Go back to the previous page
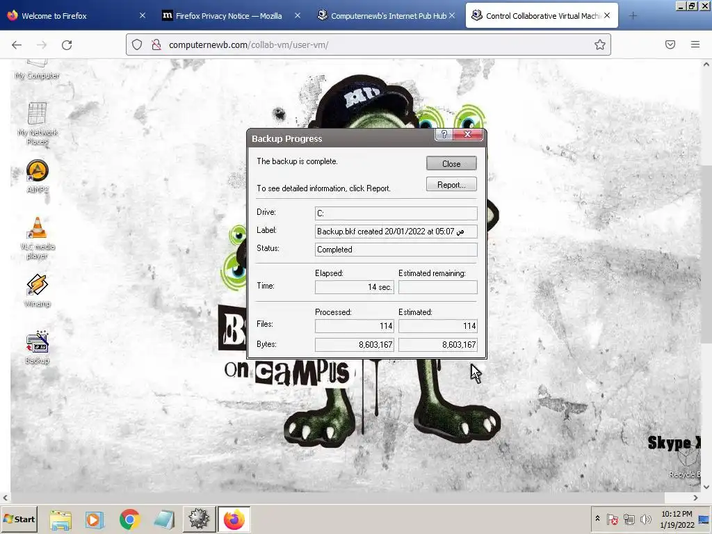 (x=17, y=44)
